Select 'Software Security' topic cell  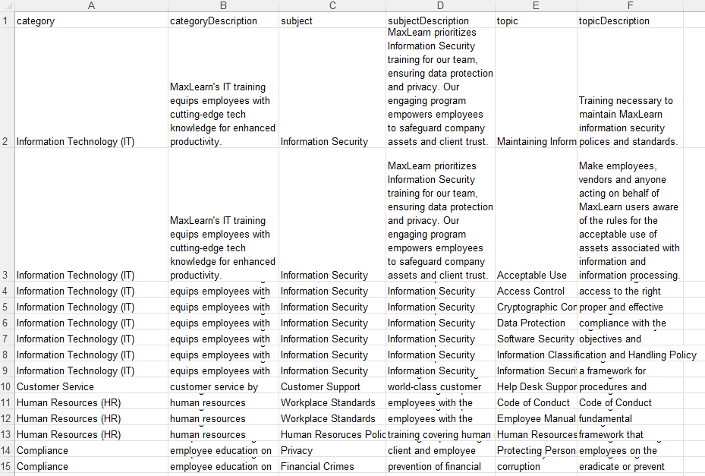point(536,339)
